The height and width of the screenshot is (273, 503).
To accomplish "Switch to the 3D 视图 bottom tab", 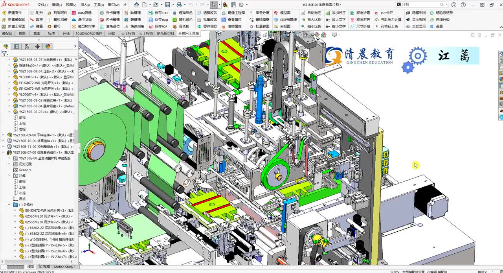I will (x=44, y=267).
